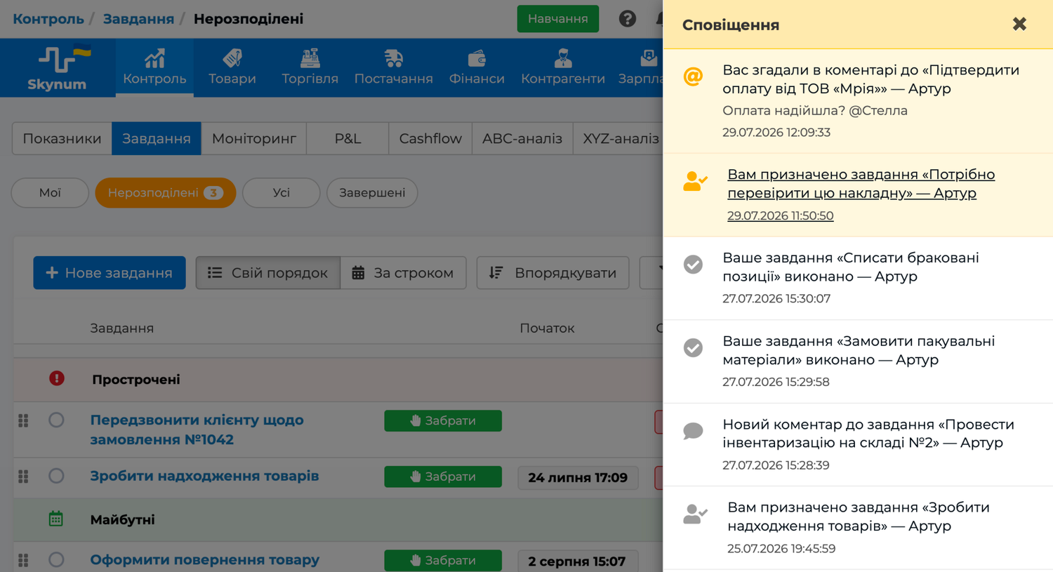Click start date 24 липня 17:09
The width and height of the screenshot is (1053, 572).
(x=578, y=477)
